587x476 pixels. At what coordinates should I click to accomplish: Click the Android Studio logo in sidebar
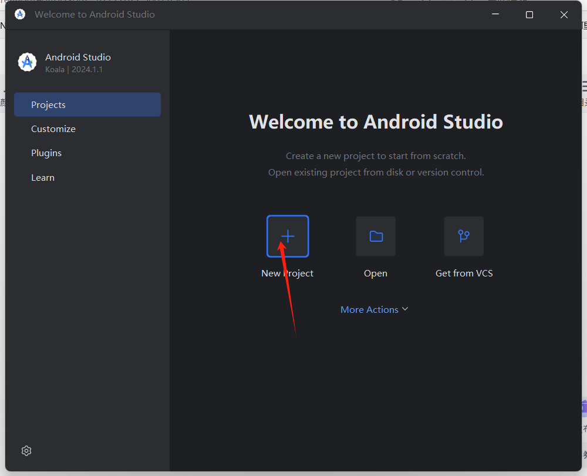click(x=27, y=62)
